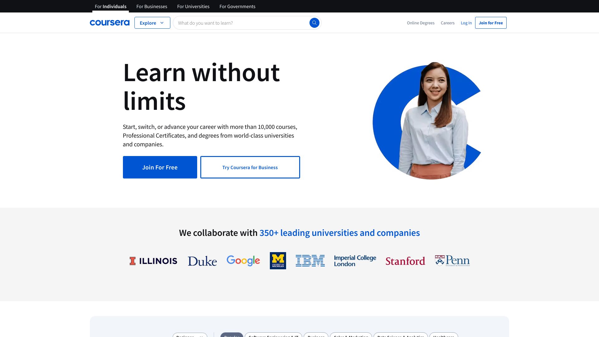Click the header Join for Free button
The height and width of the screenshot is (337, 599).
point(491,23)
